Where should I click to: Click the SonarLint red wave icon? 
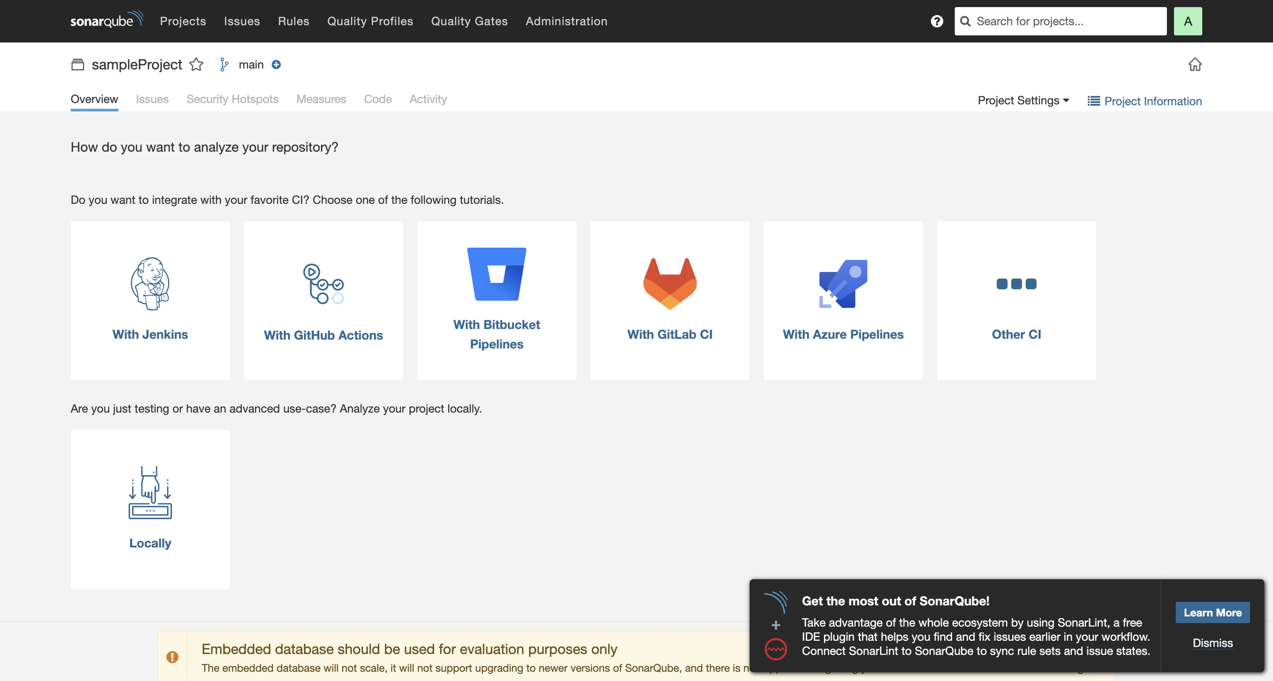776,649
